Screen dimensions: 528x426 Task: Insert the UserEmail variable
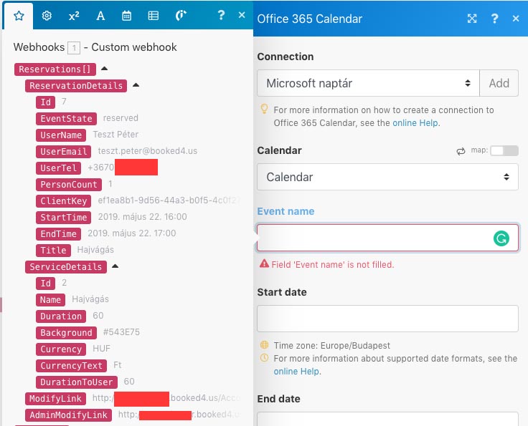64,152
